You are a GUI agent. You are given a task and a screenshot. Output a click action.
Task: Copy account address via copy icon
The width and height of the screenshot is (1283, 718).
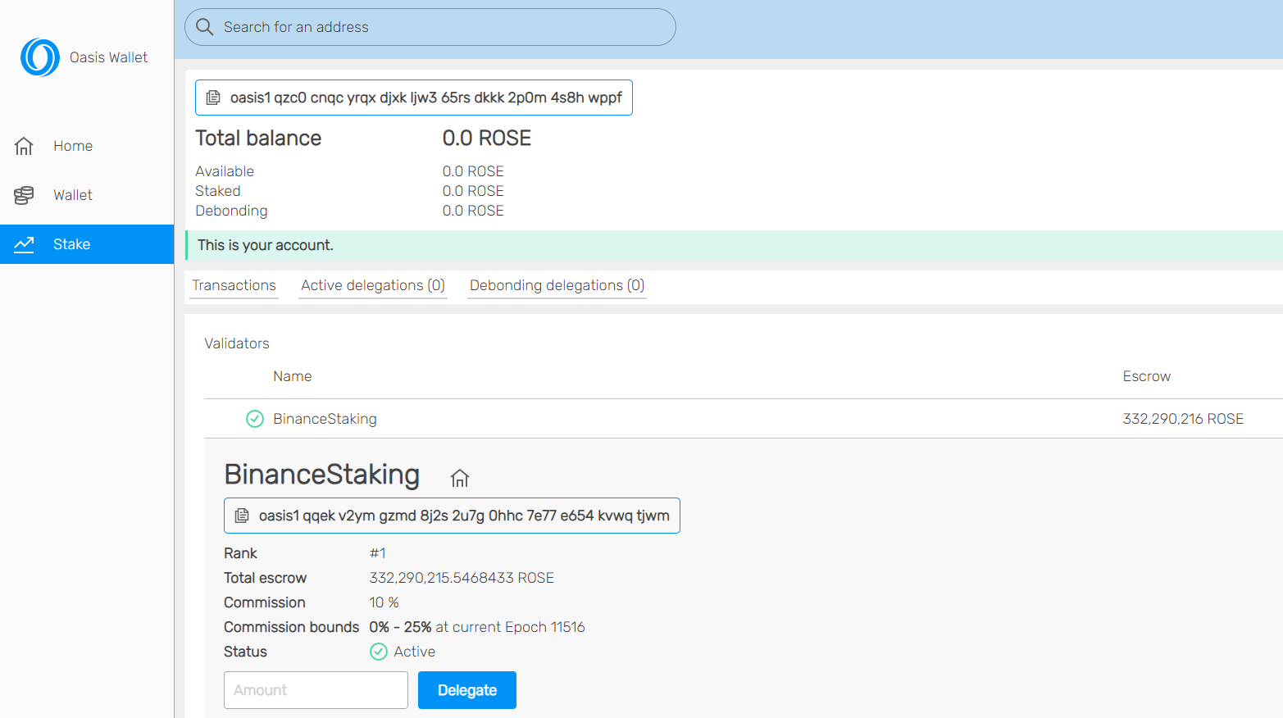[x=213, y=98]
